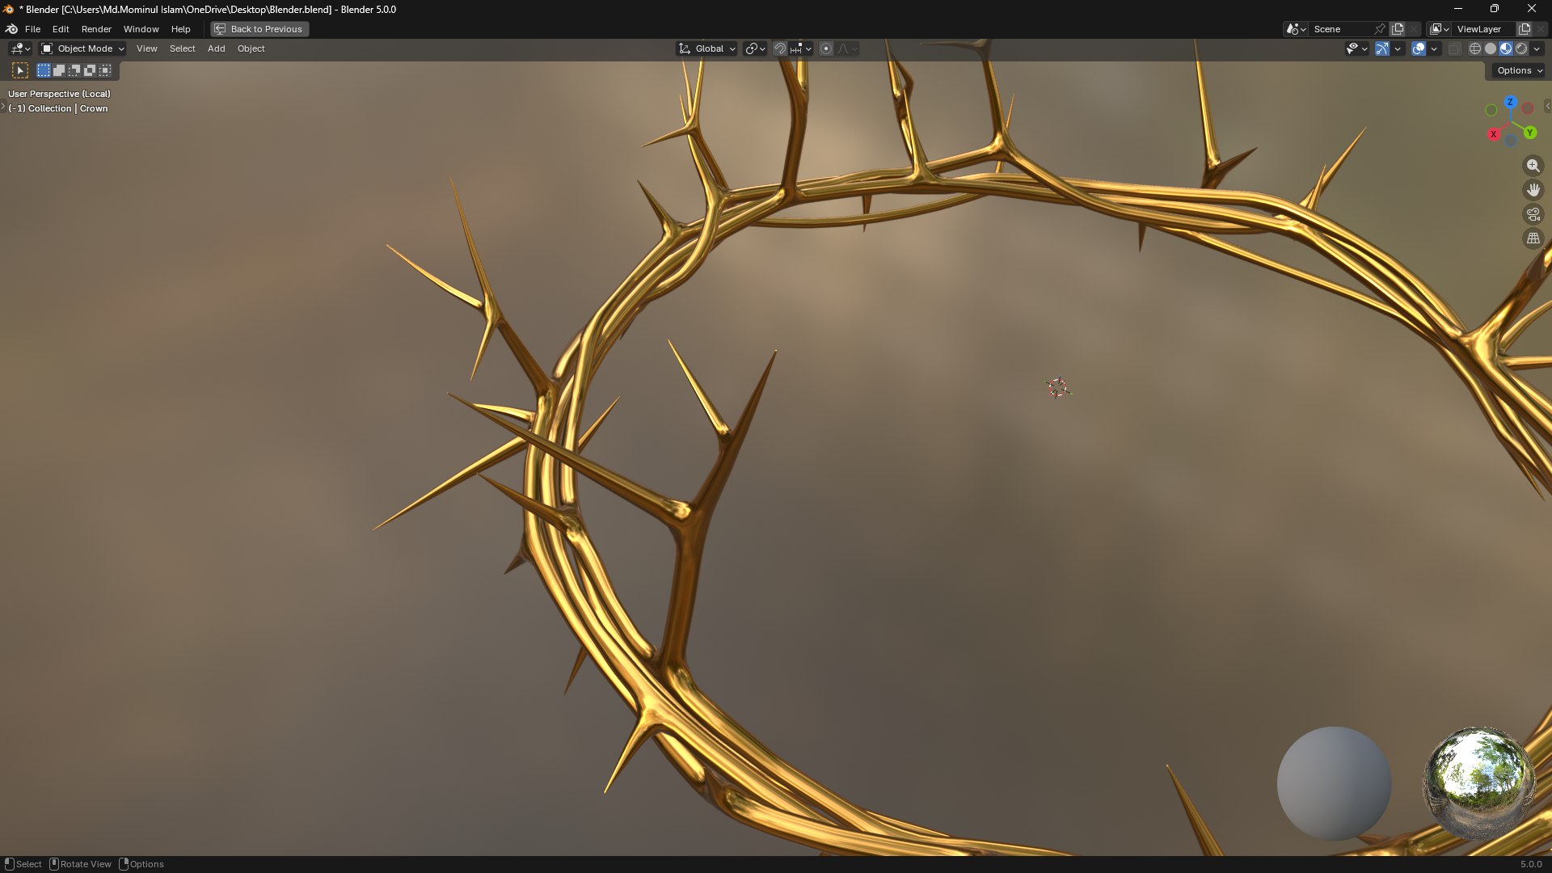Click the ViewLayer name field
This screenshot has height=873, width=1552.
click(x=1484, y=29)
